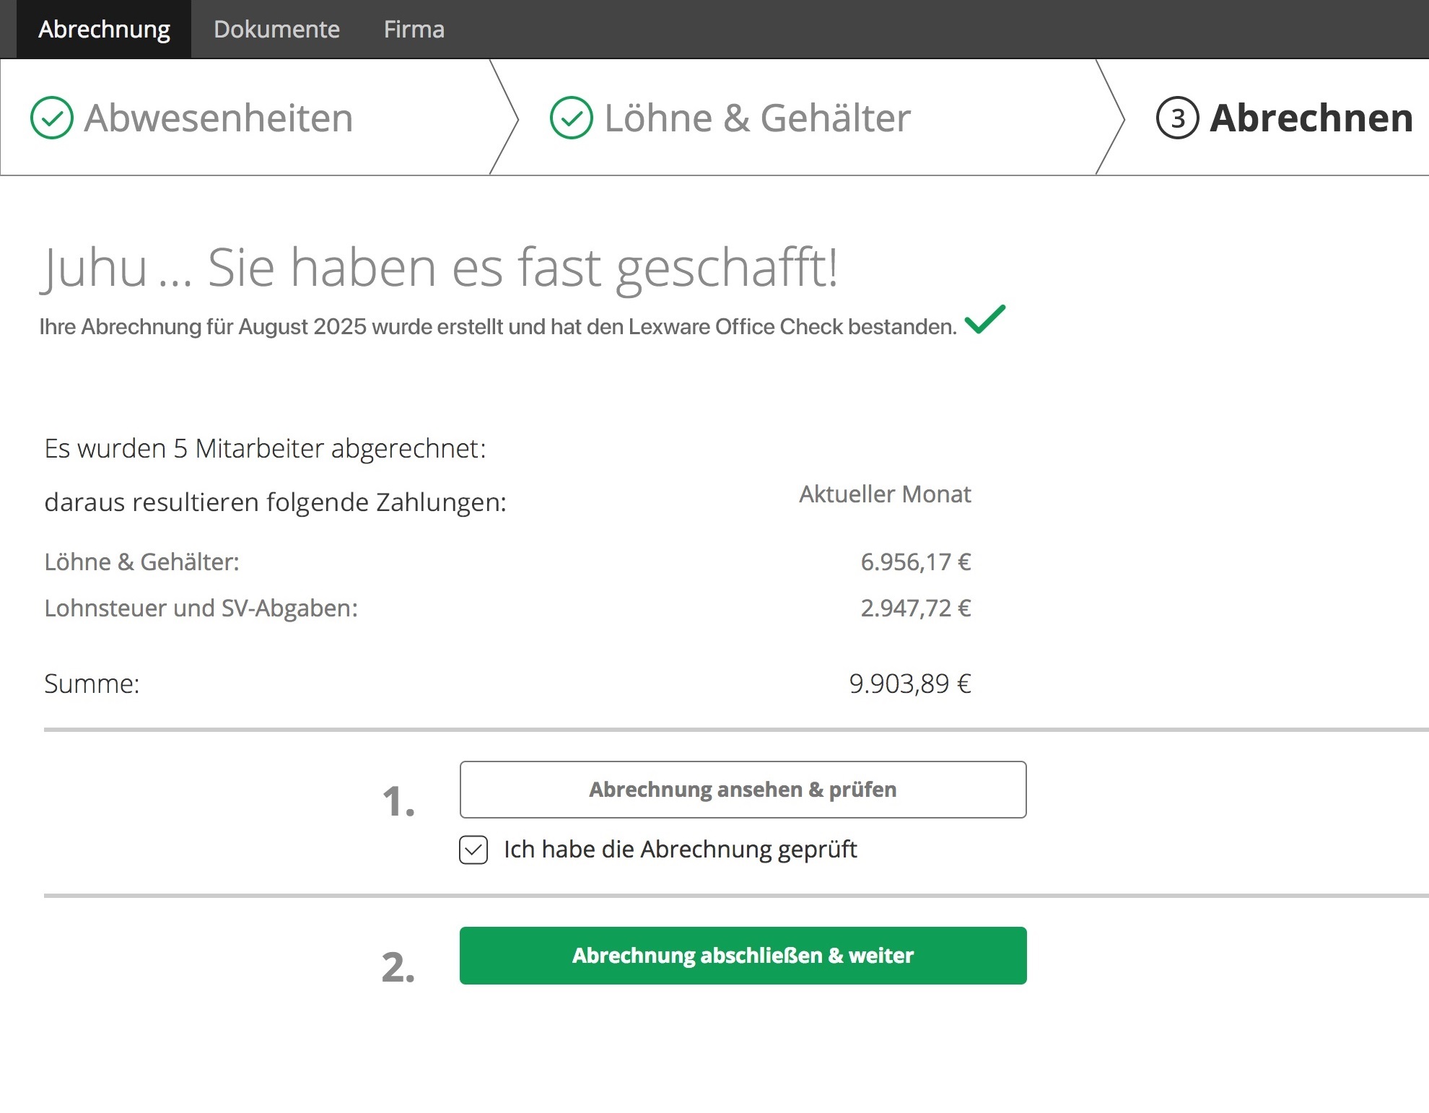Return to the Löhne & Gehälter step

click(757, 118)
